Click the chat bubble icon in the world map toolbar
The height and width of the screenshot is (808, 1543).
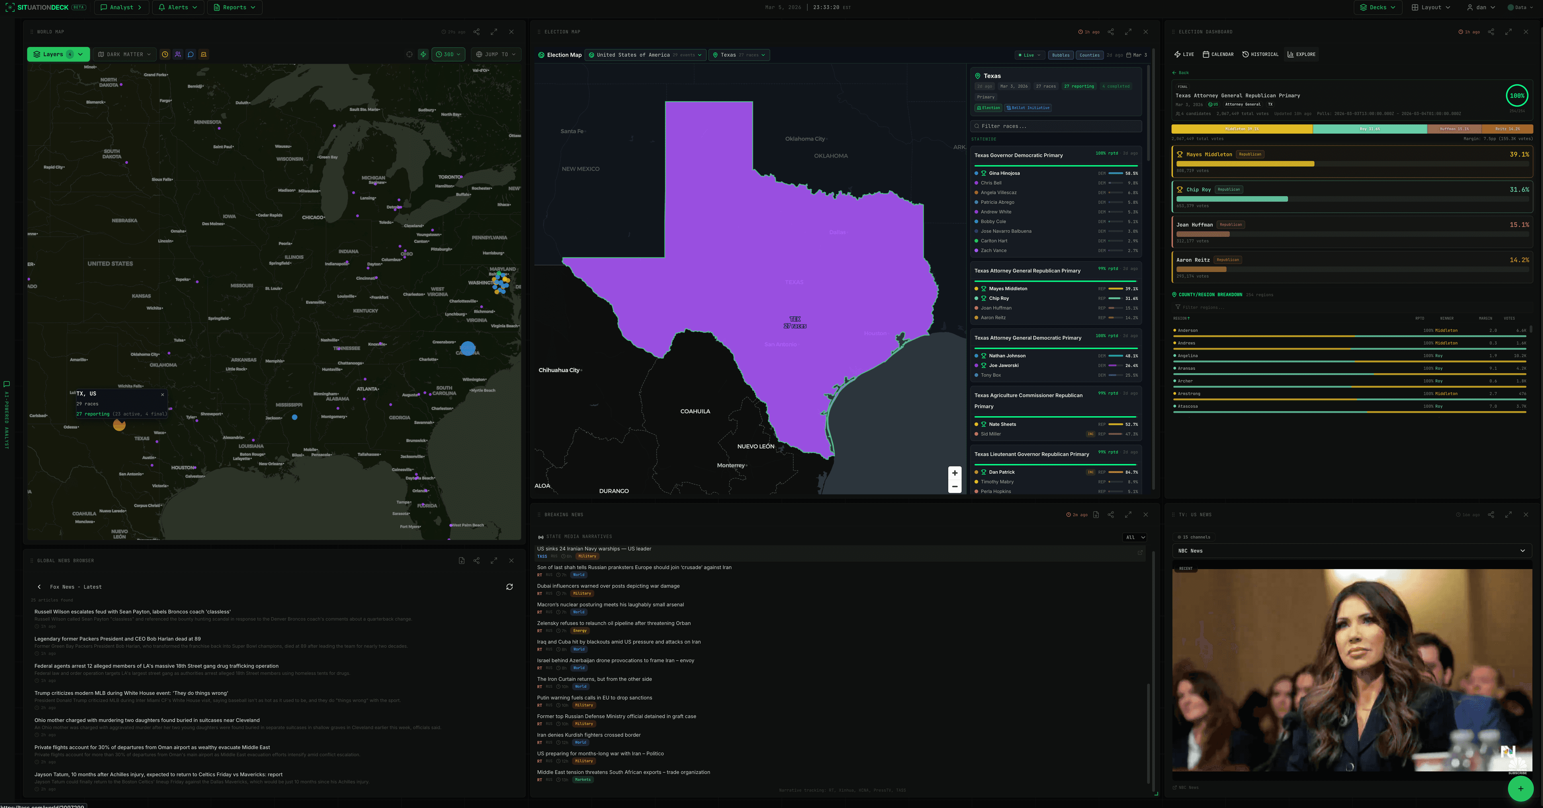190,54
